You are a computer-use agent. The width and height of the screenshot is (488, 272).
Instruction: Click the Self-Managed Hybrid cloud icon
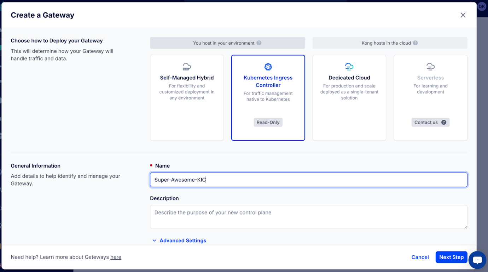point(187,66)
